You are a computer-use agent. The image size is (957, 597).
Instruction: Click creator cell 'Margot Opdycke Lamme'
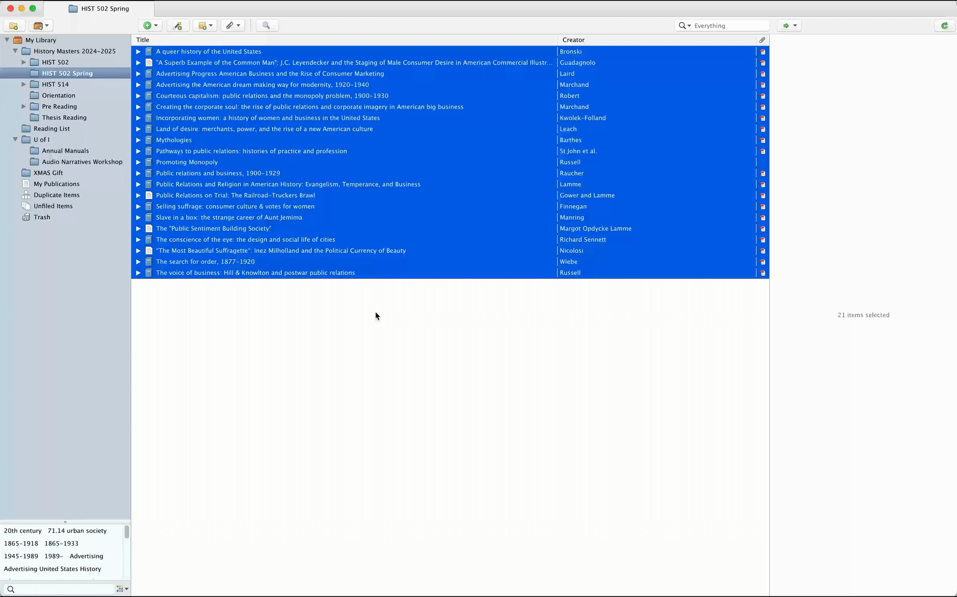595,229
